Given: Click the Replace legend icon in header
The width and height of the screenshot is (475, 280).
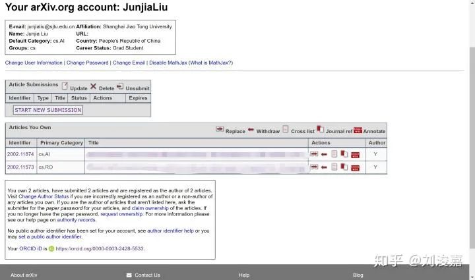Looking at the screenshot, I should tap(220, 129).
